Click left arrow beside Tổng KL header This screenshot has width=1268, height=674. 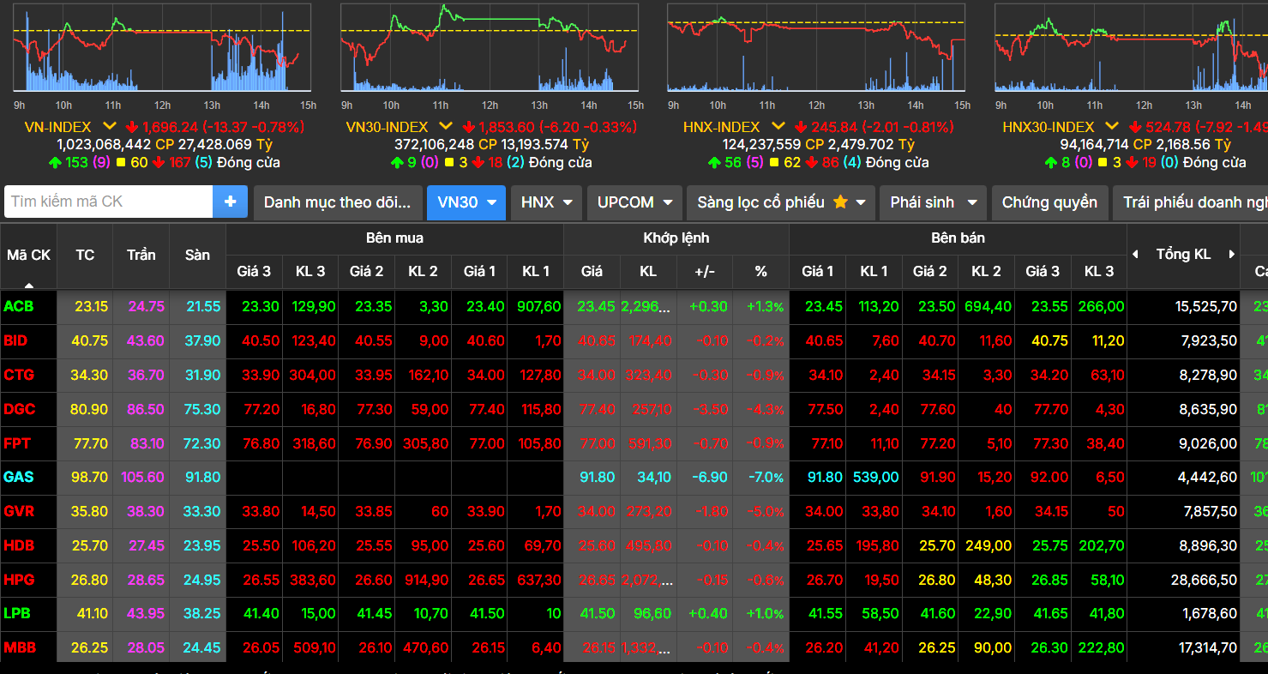click(x=1136, y=255)
